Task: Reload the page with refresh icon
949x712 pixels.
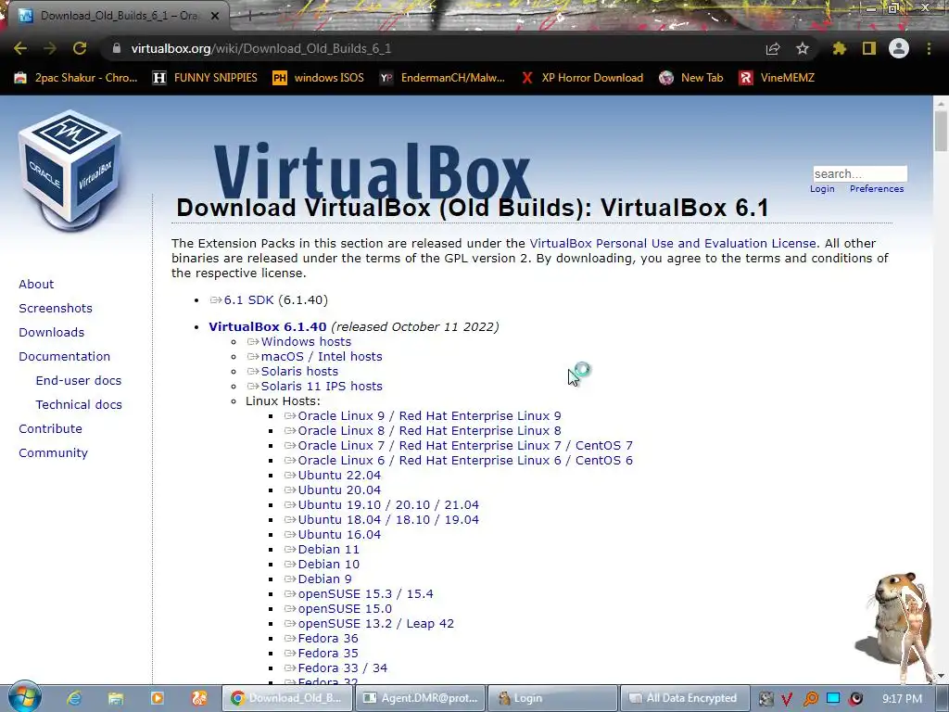Action: tap(80, 48)
